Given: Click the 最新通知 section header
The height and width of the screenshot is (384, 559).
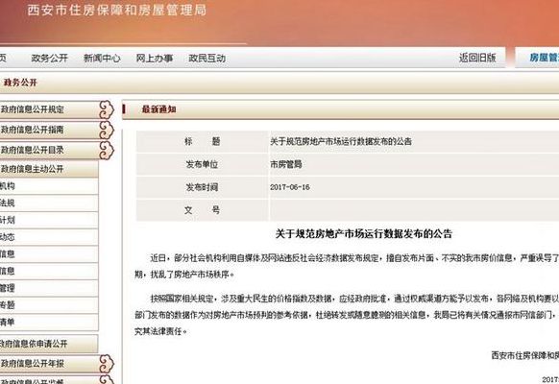Looking at the screenshot, I should tap(159, 109).
